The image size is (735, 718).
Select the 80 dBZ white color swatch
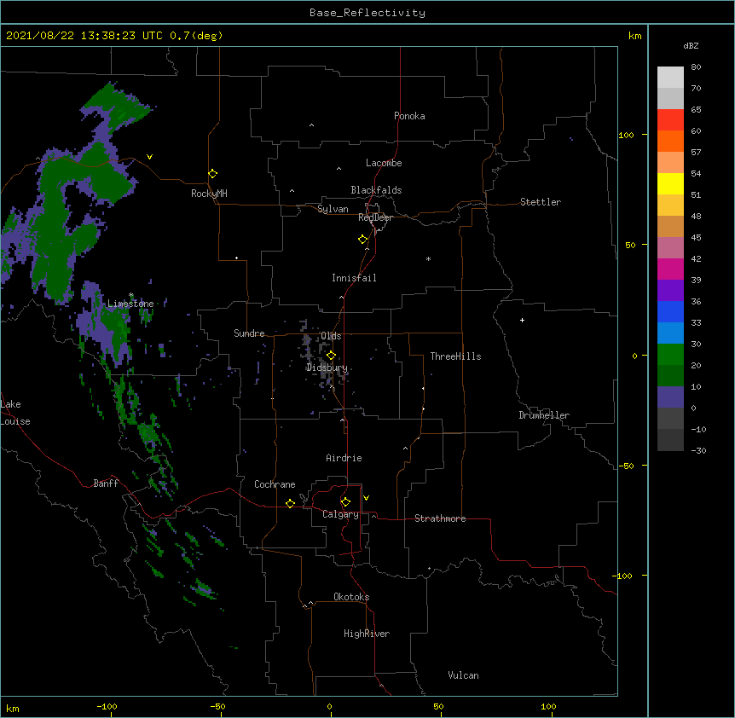point(670,77)
